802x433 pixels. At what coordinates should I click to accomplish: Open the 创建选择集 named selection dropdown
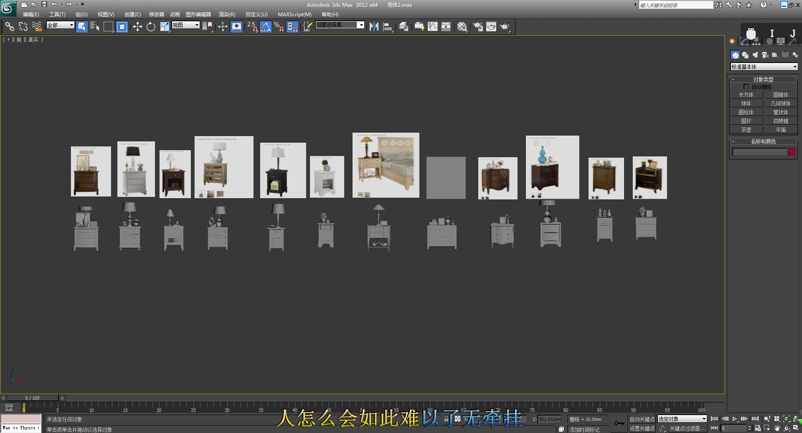(340, 25)
